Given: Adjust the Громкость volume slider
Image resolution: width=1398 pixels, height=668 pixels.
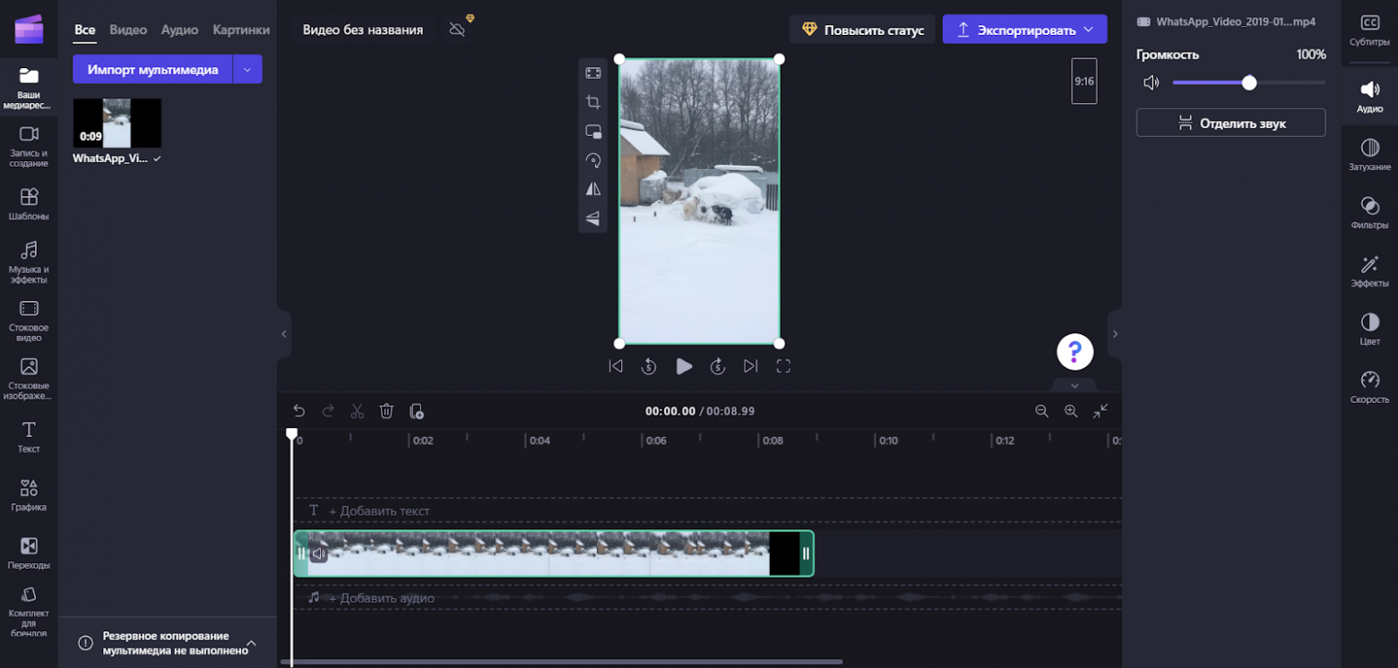Looking at the screenshot, I should 1249,83.
